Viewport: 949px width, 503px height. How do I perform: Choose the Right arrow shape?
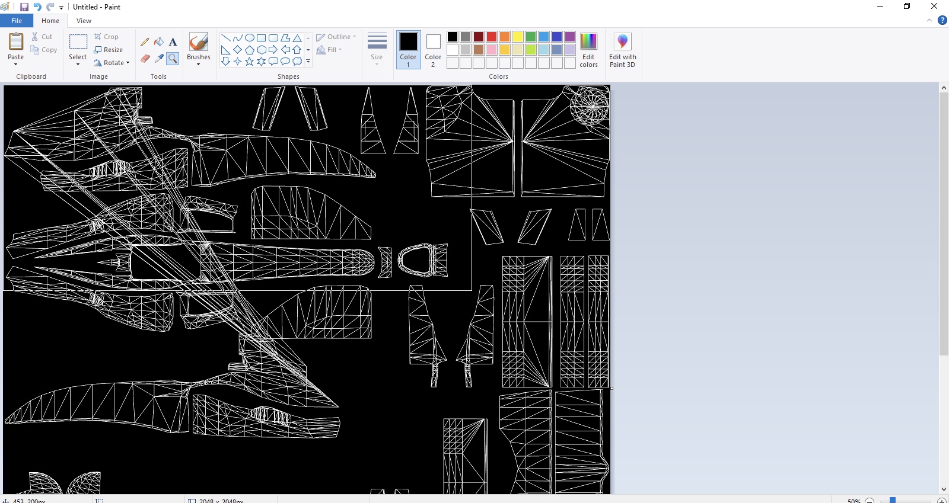pos(273,50)
